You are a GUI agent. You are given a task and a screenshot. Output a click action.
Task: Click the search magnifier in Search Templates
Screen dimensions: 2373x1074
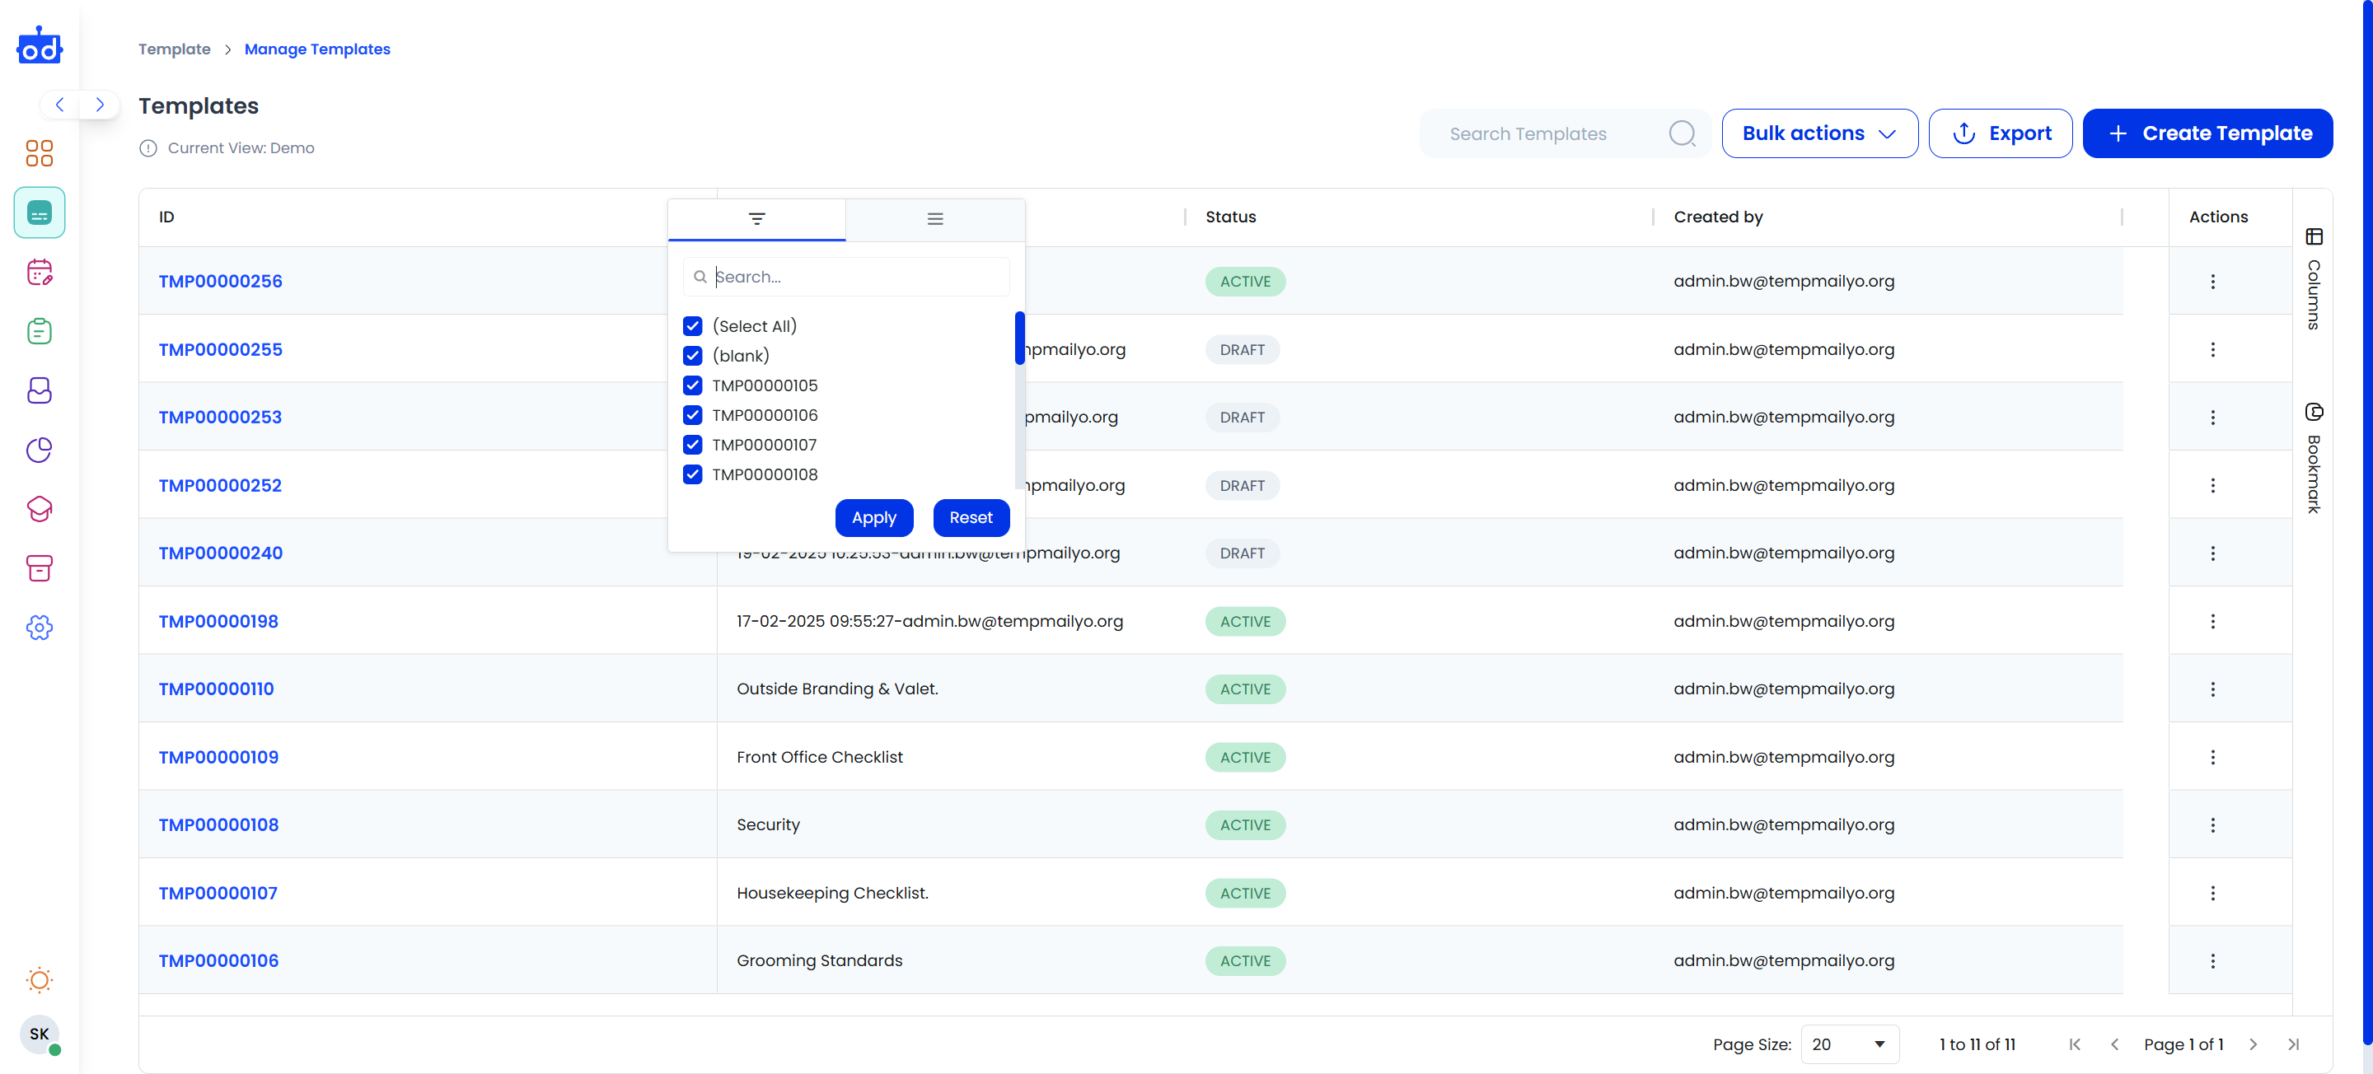tap(1682, 133)
